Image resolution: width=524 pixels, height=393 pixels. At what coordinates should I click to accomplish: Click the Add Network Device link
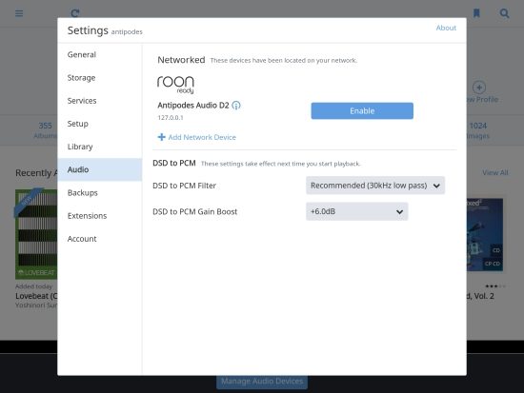pos(202,137)
